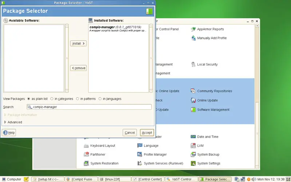
Task: Open Software Management in YaST
Action: point(210,110)
